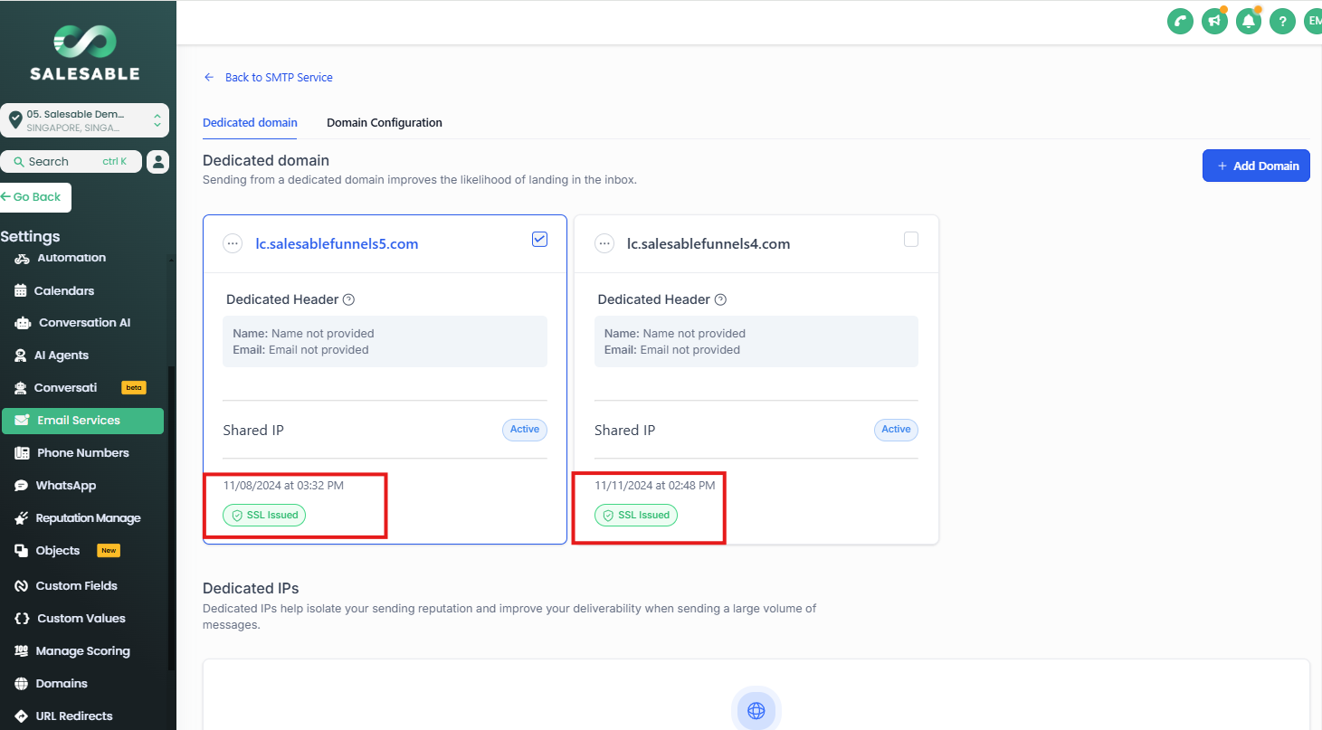The image size is (1322, 730).
Task: Switch to the Dedicated domain tab
Action: coord(250,122)
